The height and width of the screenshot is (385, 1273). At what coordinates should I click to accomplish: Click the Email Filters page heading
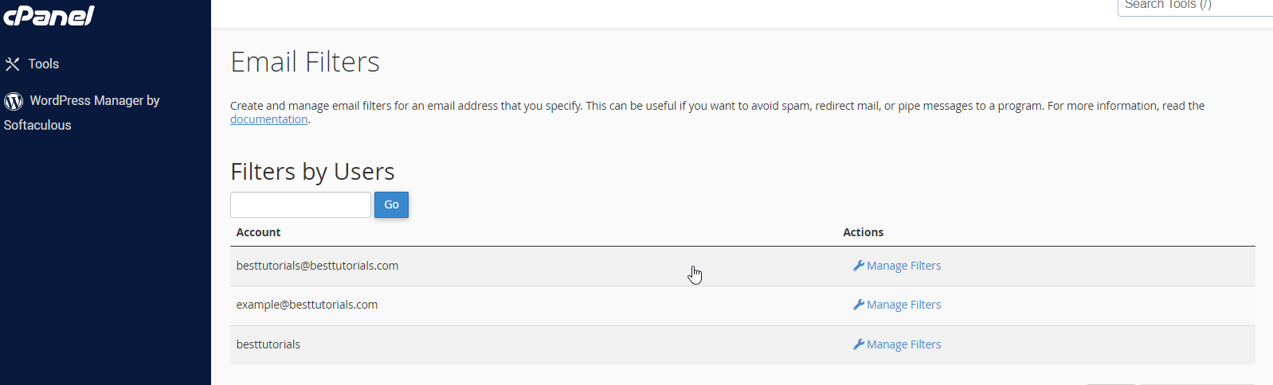point(305,62)
